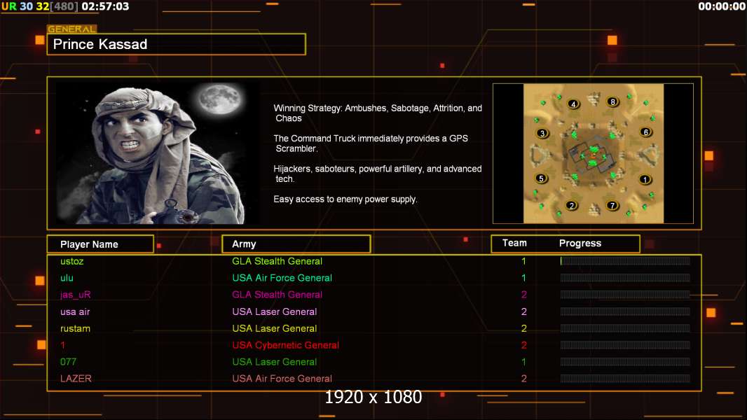Click the Winning Strategy description line

378,113
